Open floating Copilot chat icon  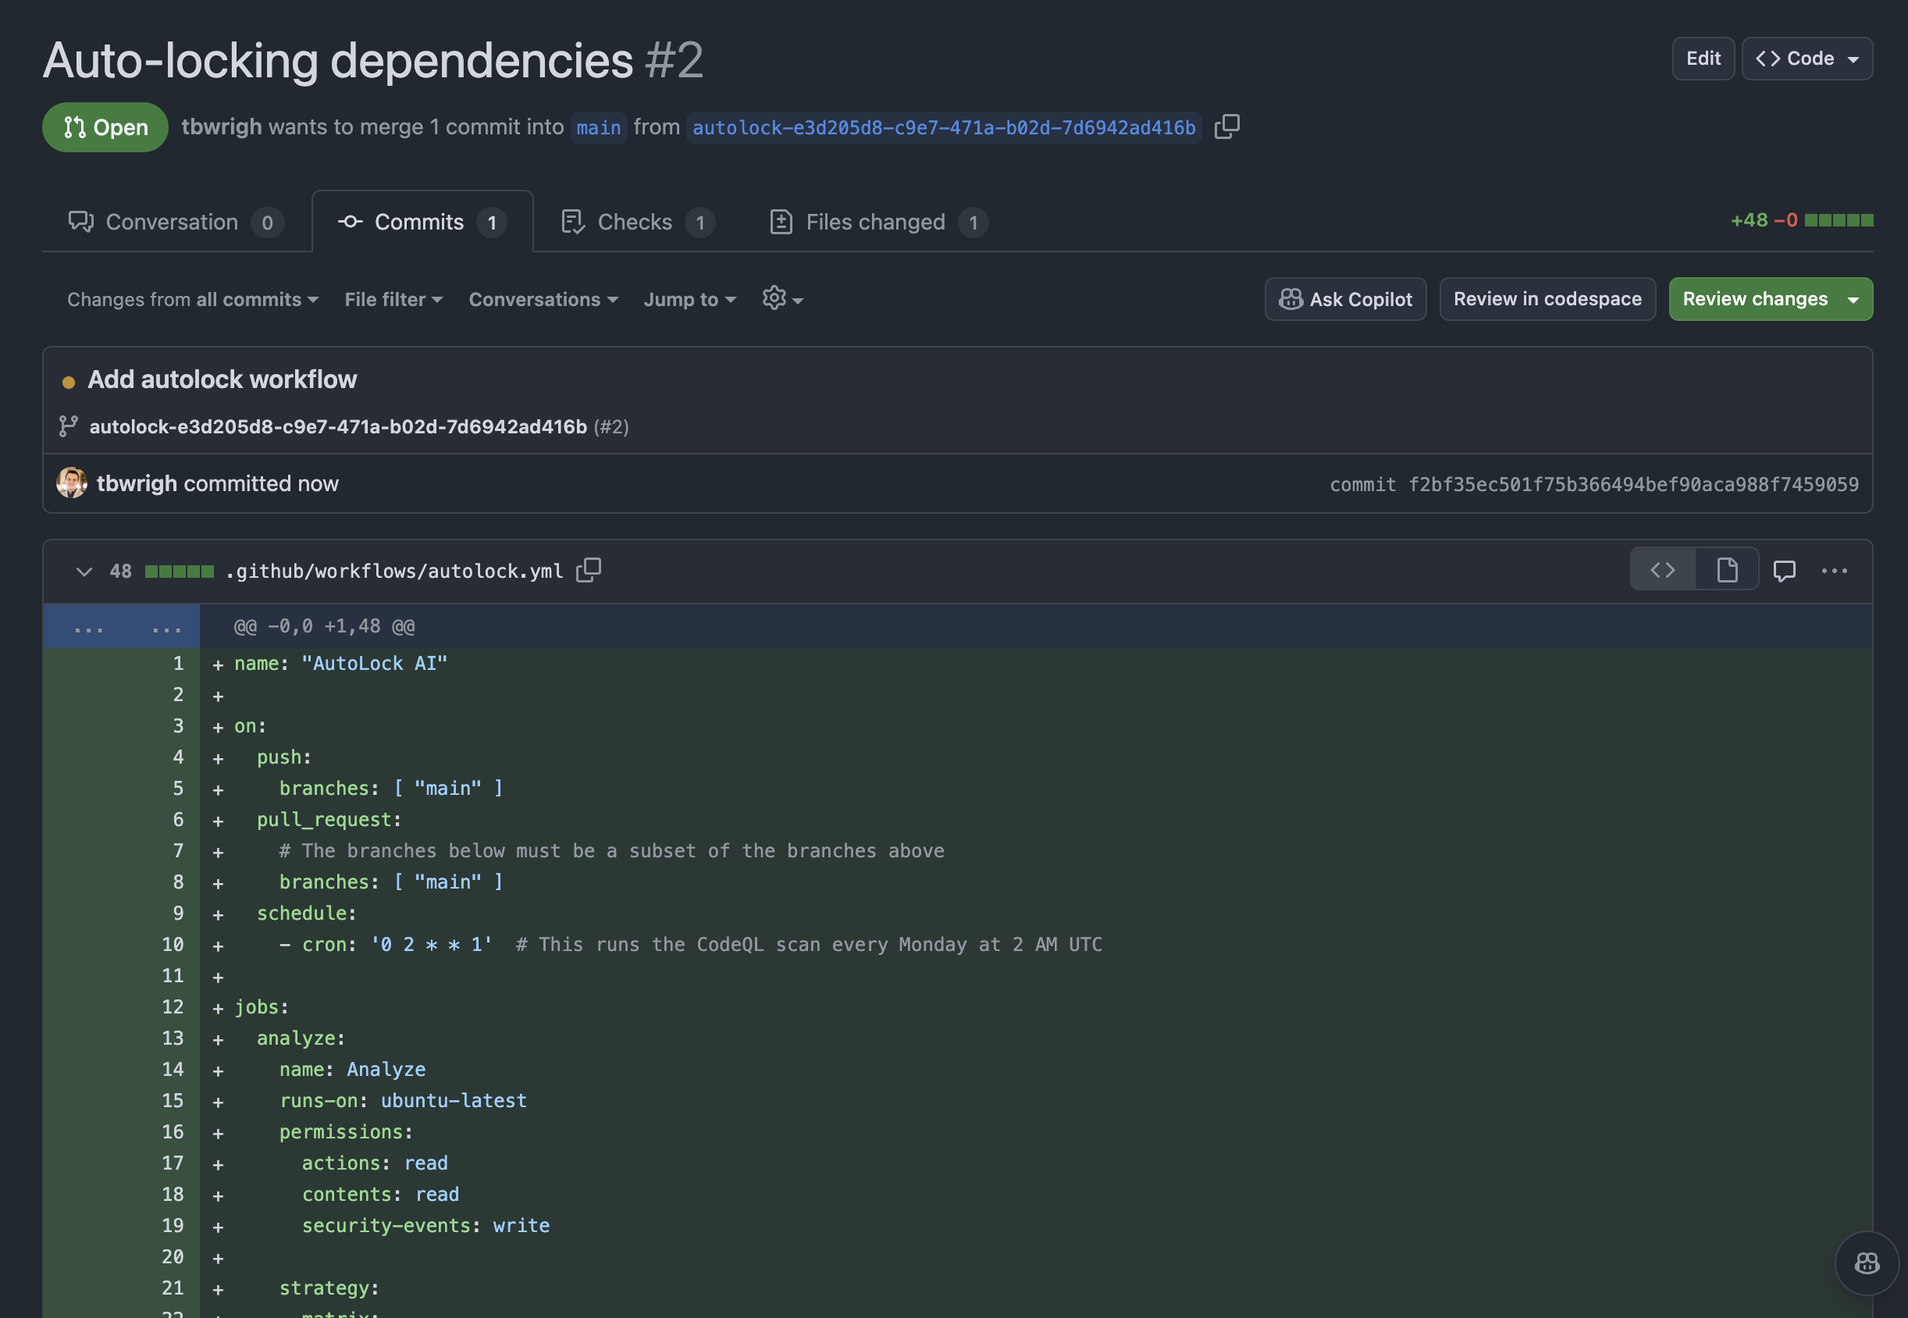coord(1866,1263)
